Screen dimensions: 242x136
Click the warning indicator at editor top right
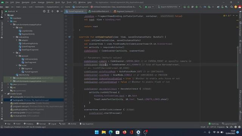pyautogui.click(x=225, y=15)
